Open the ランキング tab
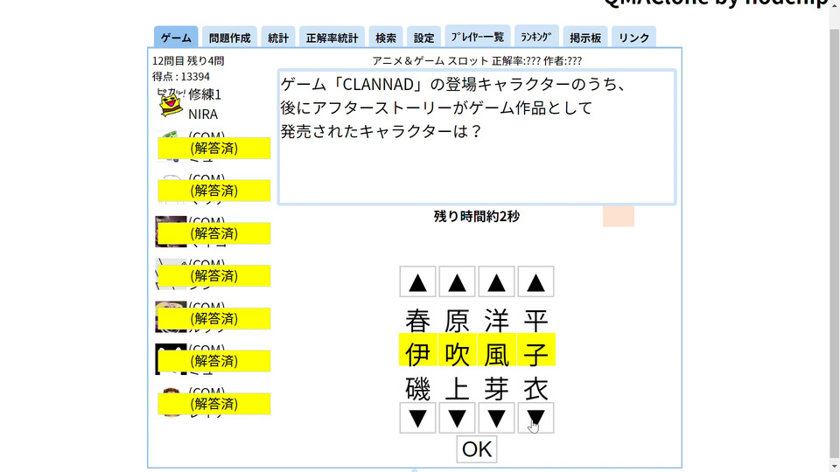The width and height of the screenshot is (840, 472). click(x=536, y=37)
